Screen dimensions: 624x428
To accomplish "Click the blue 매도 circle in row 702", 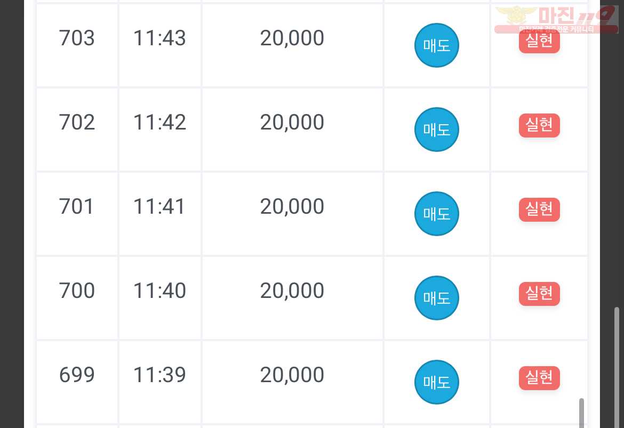I will (x=437, y=130).
